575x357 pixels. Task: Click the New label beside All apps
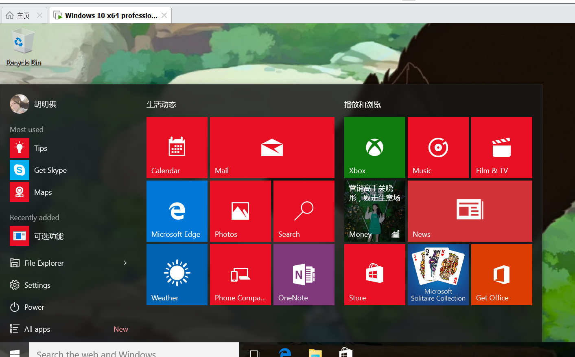(x=121, y=329)
